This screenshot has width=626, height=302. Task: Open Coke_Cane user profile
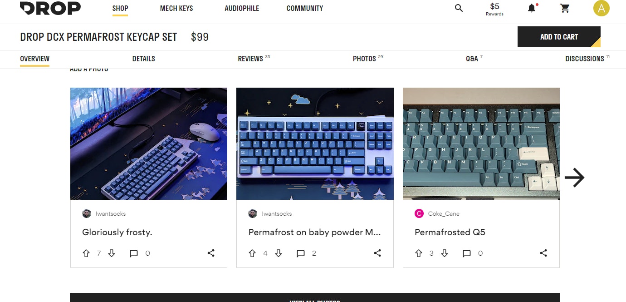coord(444,213)
